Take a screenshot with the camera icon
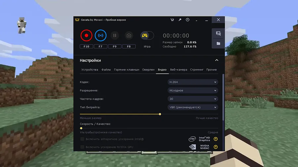This screenshot has width=298, height=167. click(x=129, y=35)
